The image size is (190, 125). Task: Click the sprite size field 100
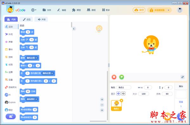click(x=143, y=94)
